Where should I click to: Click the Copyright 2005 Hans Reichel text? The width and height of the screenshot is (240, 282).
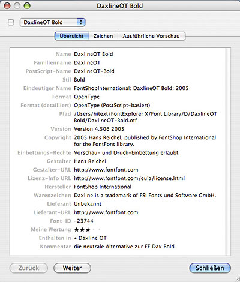tap(145, 141)
